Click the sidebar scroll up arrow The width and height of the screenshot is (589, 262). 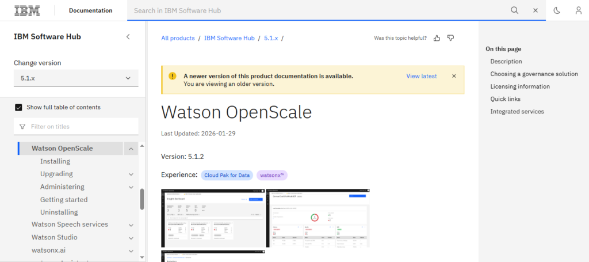142,146
